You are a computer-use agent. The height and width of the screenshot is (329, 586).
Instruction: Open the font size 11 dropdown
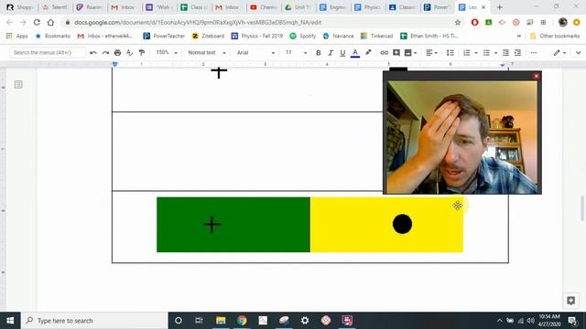point(296,53)
